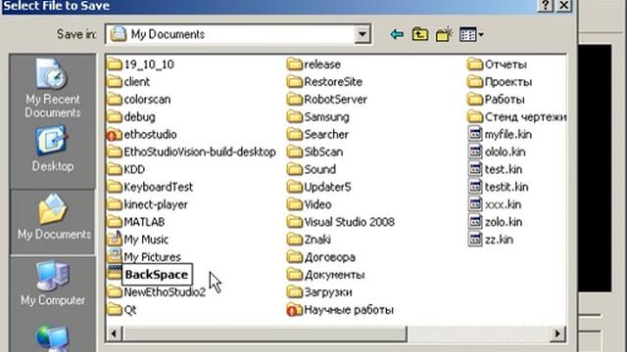
Task: Select the Searcher folder
Action: (317, 135)
